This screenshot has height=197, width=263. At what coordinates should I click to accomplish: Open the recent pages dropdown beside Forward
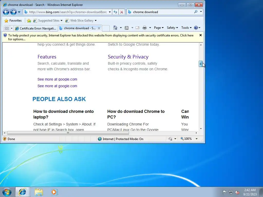[19, 12]
